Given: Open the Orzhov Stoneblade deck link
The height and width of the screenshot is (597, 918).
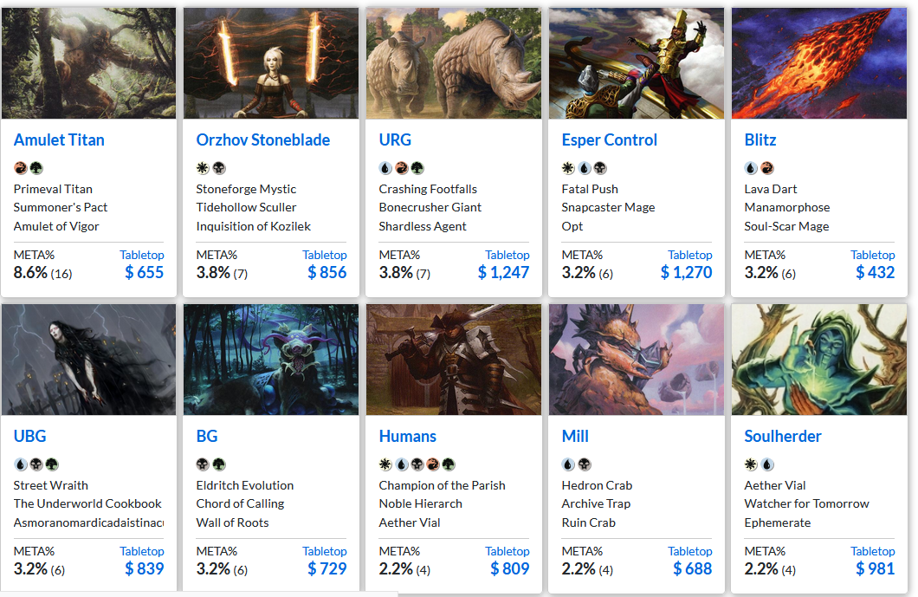Looking at the screenshot, I should (x=262, y=140).
